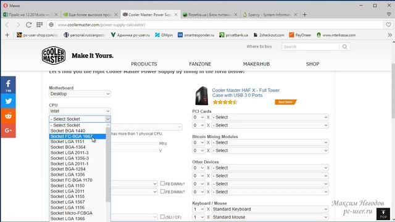395x222 pixels.
Task: Open the Opera Menu button
Action: (x=12, y=6)
